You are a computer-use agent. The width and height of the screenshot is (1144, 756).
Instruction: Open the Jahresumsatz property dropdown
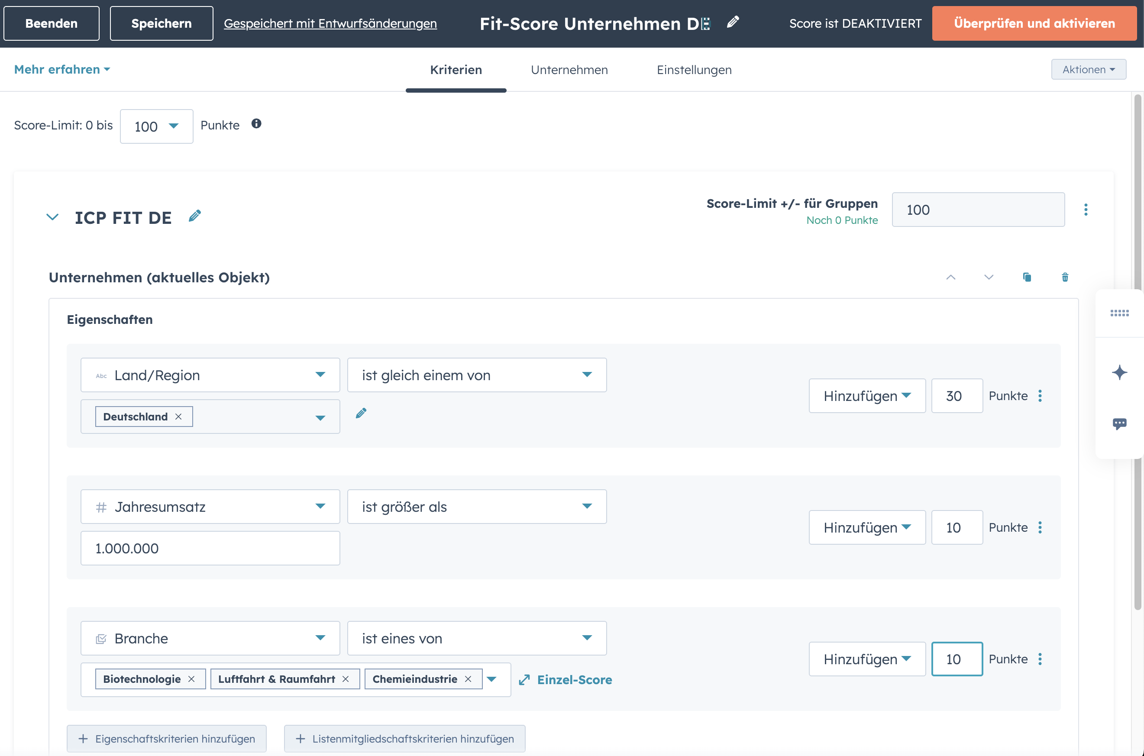[x=210, y=507]
